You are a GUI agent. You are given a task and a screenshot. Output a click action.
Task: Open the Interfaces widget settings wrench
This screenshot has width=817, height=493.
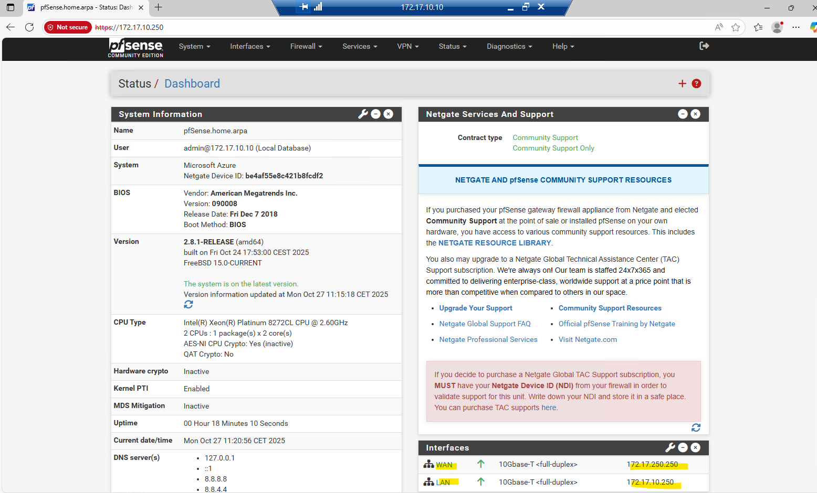(670, 447)
